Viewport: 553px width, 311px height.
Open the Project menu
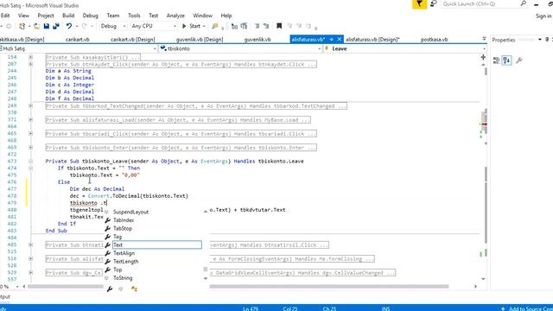[x=46, y=16]
